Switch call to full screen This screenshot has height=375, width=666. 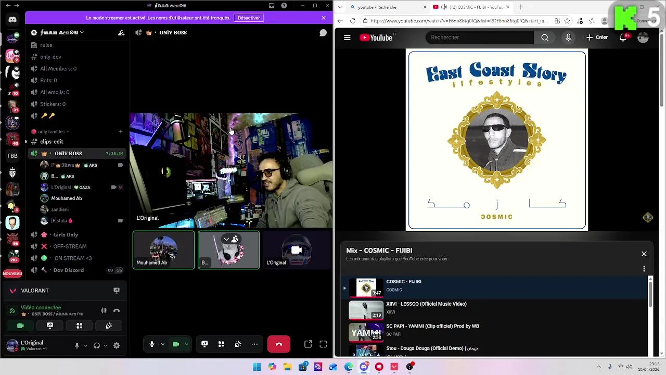323,344
